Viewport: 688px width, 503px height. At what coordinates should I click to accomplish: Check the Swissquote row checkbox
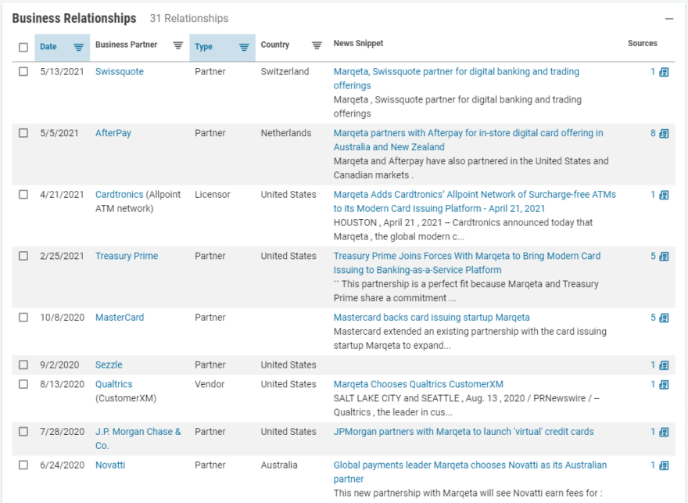23,72
